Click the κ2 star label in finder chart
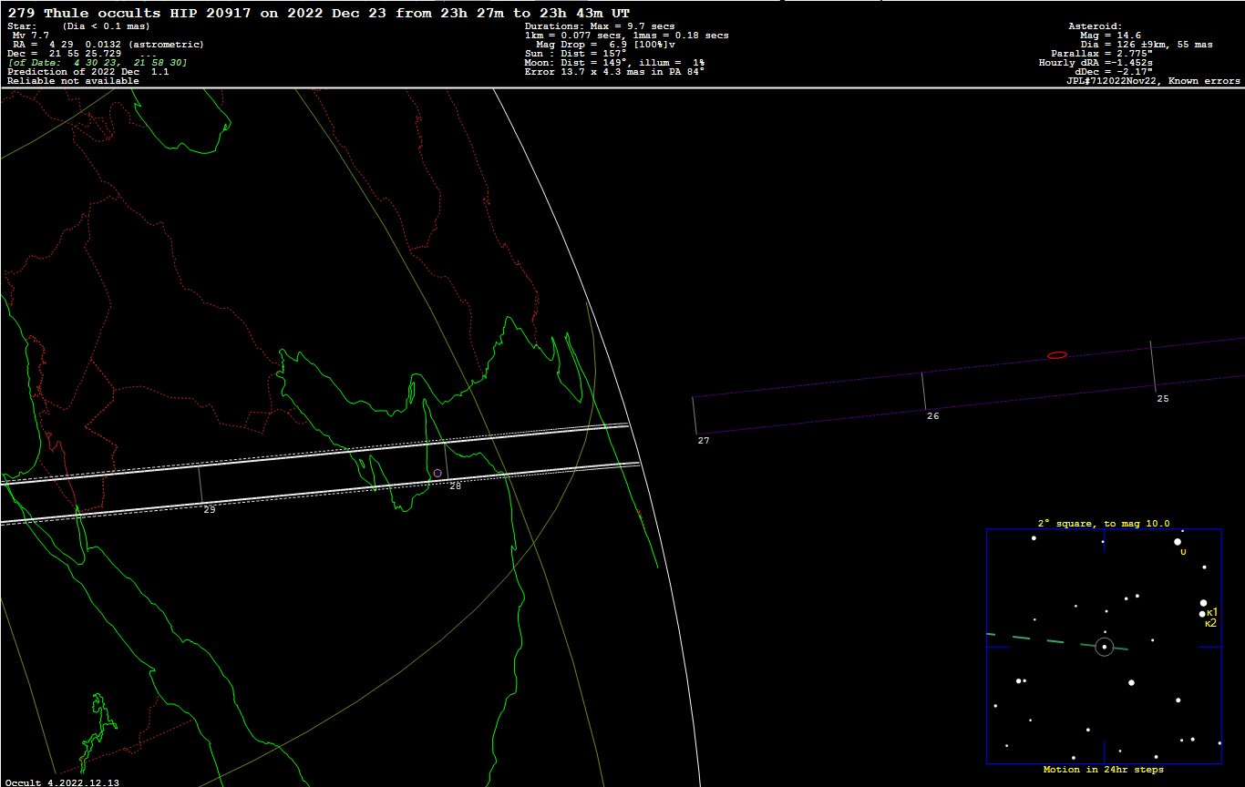This screenshot has width=1245, height=787. pyautogui.click(x=1210, y=624)
